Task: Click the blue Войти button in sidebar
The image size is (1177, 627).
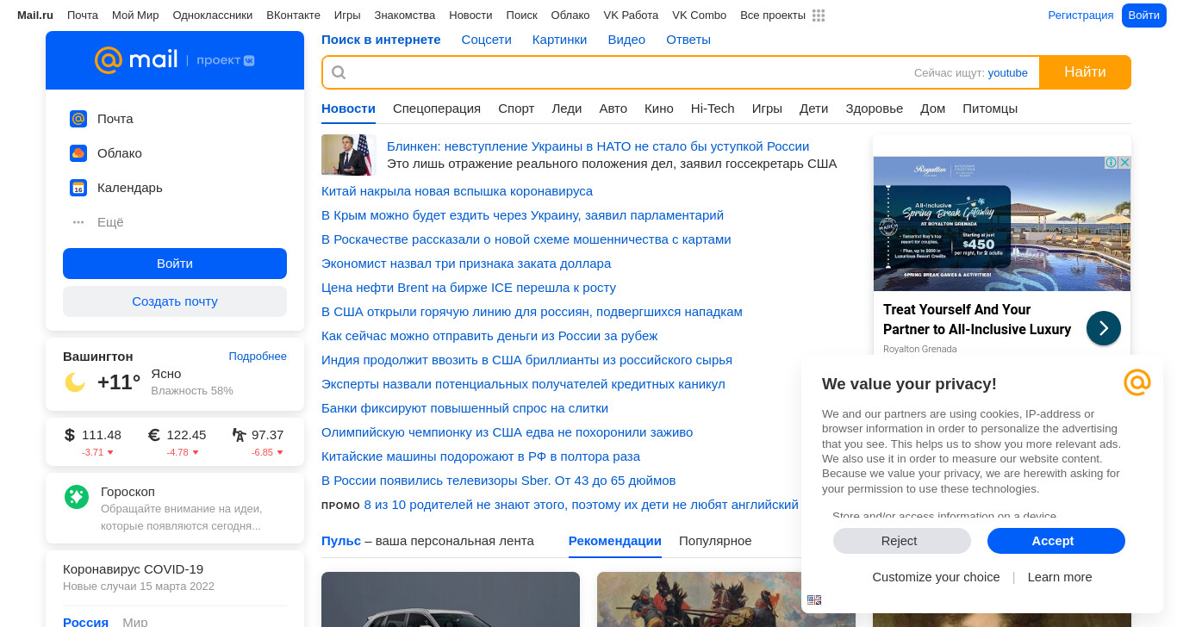Action: pyautogui.click(x=175, y=264)
